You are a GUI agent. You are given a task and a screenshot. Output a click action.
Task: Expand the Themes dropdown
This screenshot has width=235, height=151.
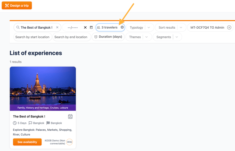pos(146,37)
